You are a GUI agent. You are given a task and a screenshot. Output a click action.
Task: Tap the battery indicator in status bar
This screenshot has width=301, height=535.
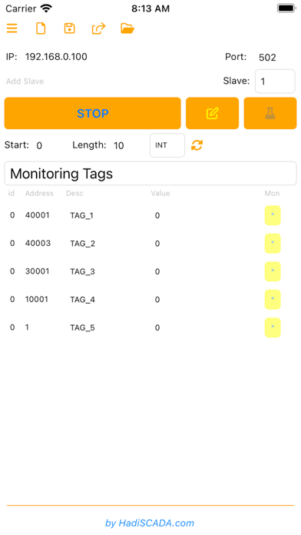click(286, 8)
